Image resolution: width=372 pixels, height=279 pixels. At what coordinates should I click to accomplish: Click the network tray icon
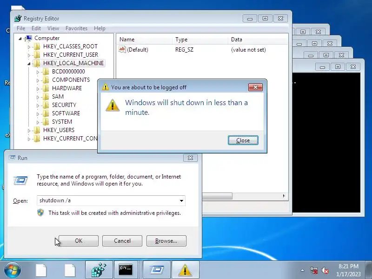click(314, 270)
